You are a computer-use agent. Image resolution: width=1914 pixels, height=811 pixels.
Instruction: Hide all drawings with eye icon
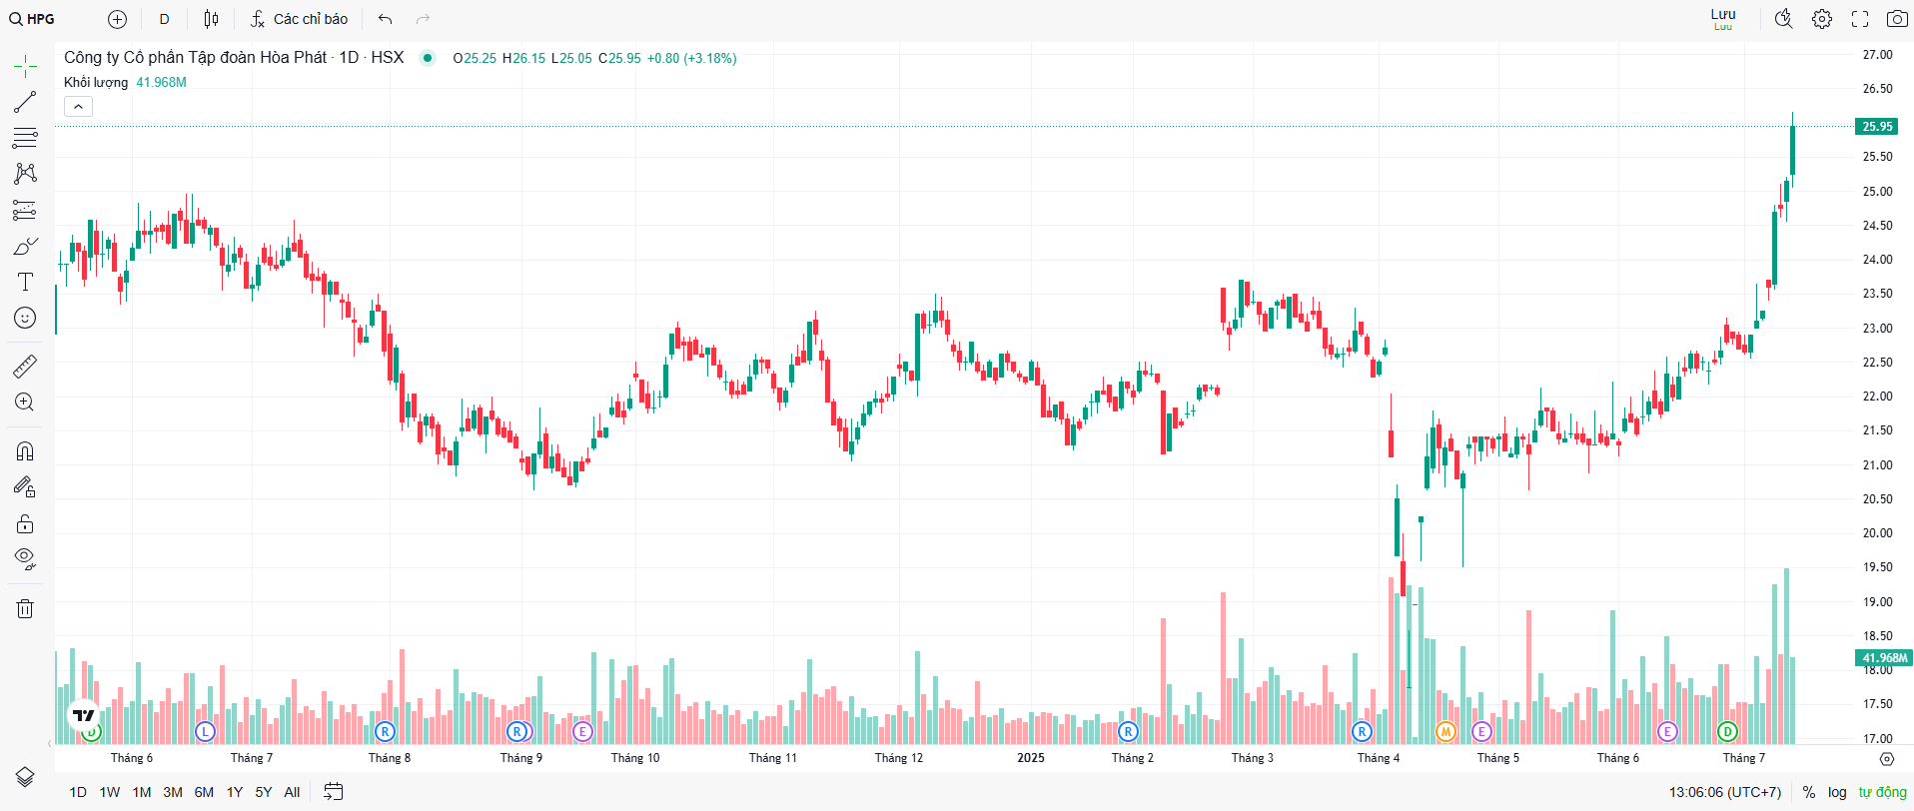[25, 558]
